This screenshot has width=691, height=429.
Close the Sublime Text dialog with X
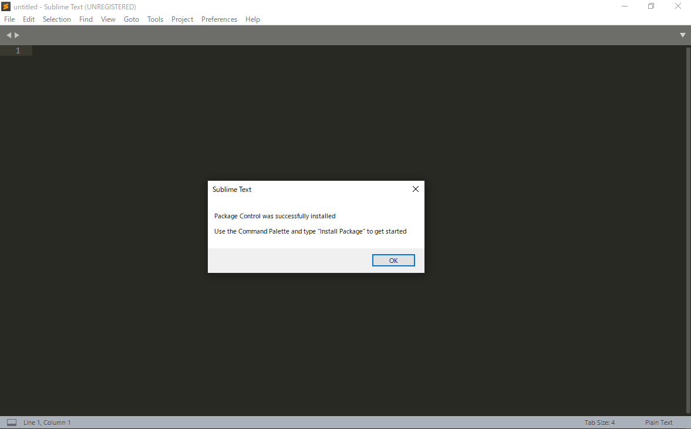coord(415,189)
